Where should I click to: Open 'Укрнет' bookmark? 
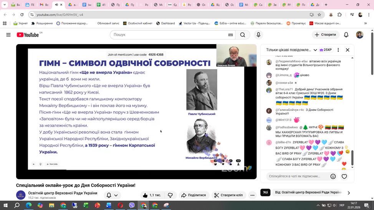20,23
